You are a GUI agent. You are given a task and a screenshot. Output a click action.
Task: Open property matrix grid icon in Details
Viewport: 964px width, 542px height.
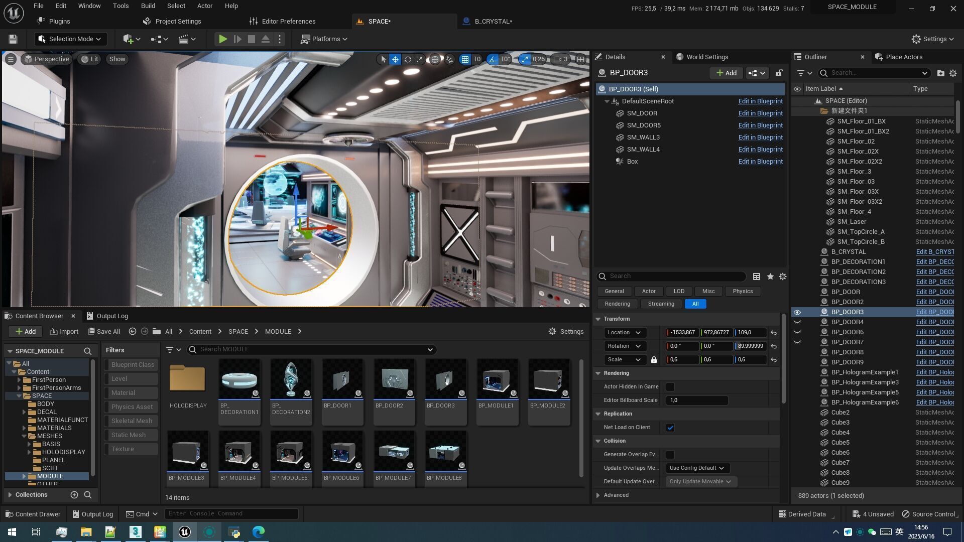coord(757,277)
